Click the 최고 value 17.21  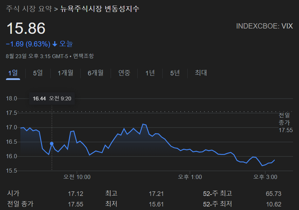pyautogui.click(x=156, y=194)
